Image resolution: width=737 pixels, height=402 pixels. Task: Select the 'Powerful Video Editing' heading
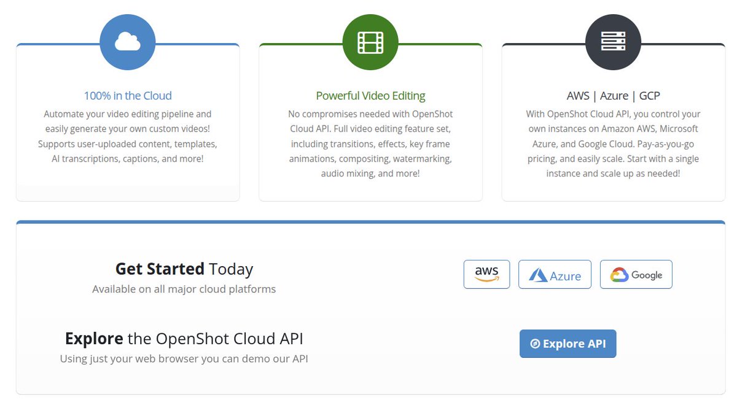[x=370, y=95]
